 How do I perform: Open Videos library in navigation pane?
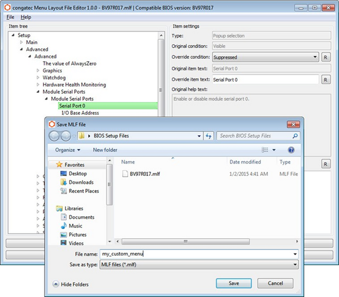(76, 243)
